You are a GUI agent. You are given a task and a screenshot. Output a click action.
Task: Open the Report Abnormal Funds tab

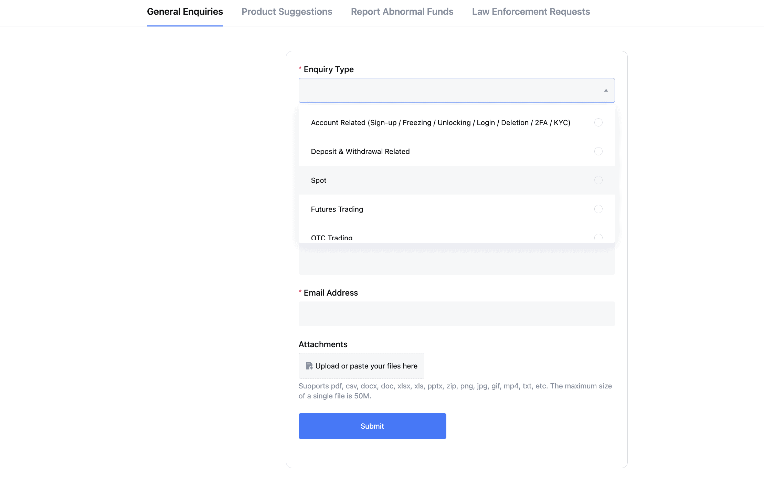402,12
